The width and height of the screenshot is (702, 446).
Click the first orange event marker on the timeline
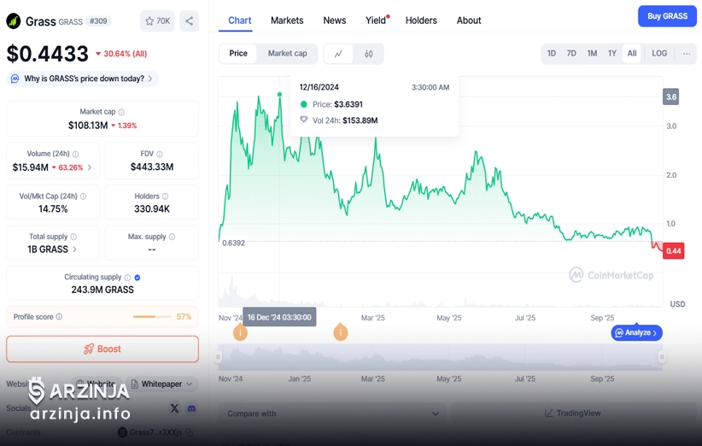240,332
